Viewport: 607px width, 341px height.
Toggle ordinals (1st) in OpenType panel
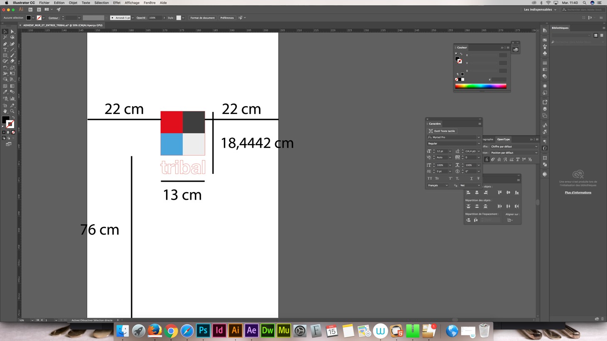(524, 159)
